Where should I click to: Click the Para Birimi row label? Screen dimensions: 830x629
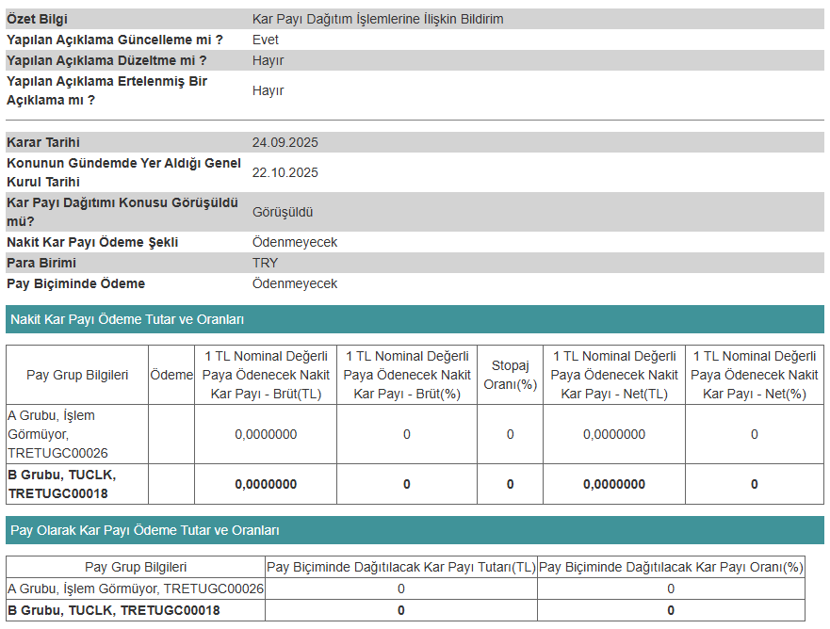point(41,263)
